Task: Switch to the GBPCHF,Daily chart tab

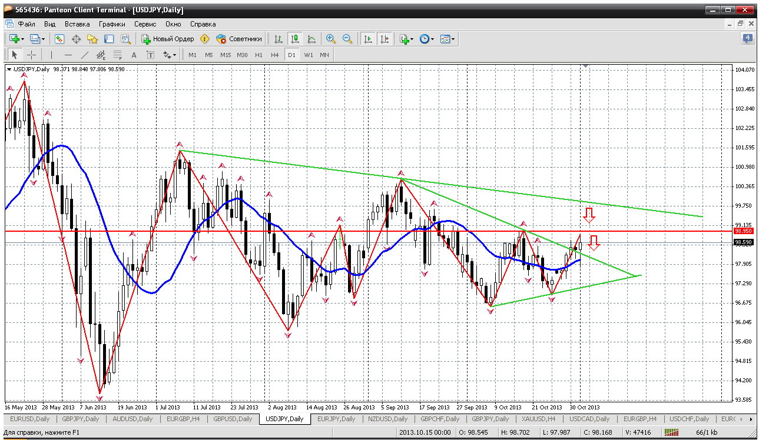Action: [439, 419]
